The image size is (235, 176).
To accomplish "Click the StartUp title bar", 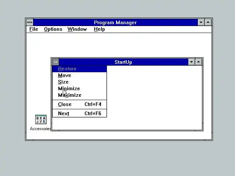I will (x=123, y=62).
